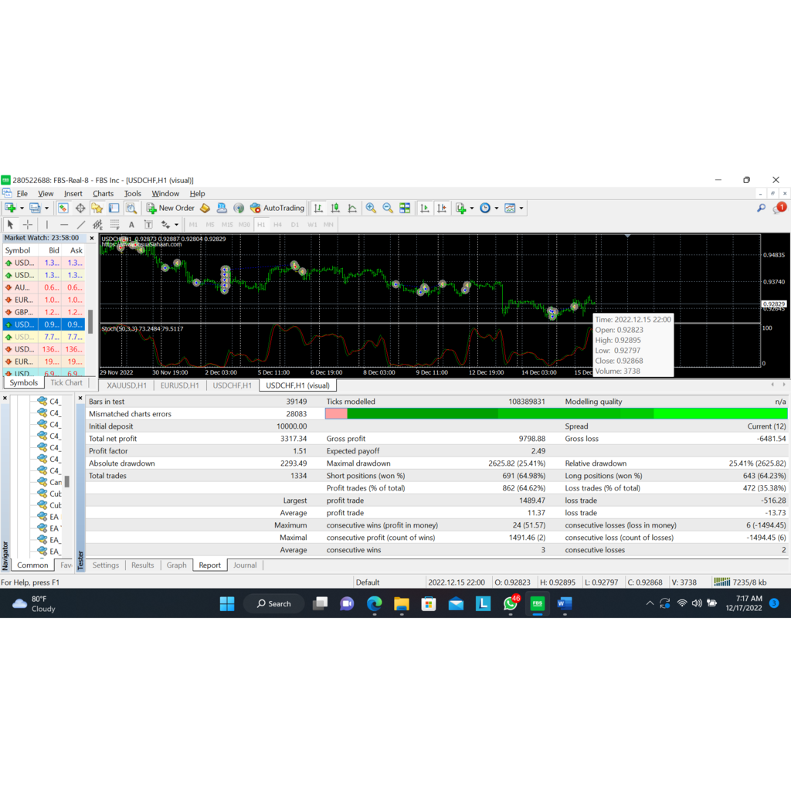Toggle the Market Watch window
Screen dimensions: 791x791
(63, 208)
